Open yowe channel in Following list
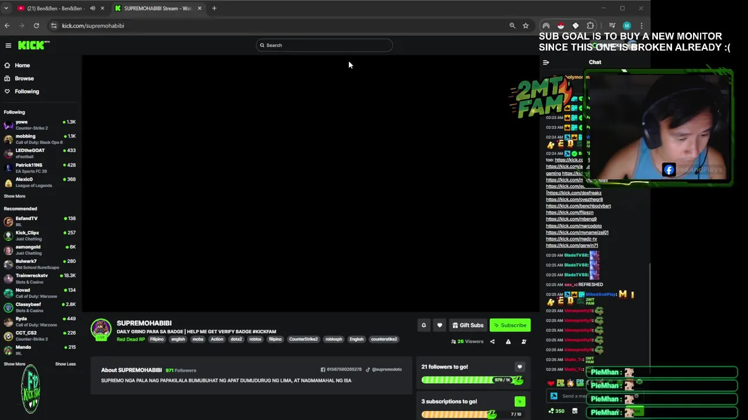The image size is (748, 420). [40, 125]
